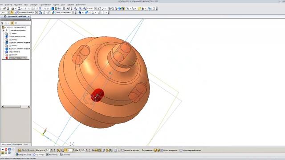
Task: Switch to the Параметры properties tab
Action: pyautogui.click(x=39, y=155)
